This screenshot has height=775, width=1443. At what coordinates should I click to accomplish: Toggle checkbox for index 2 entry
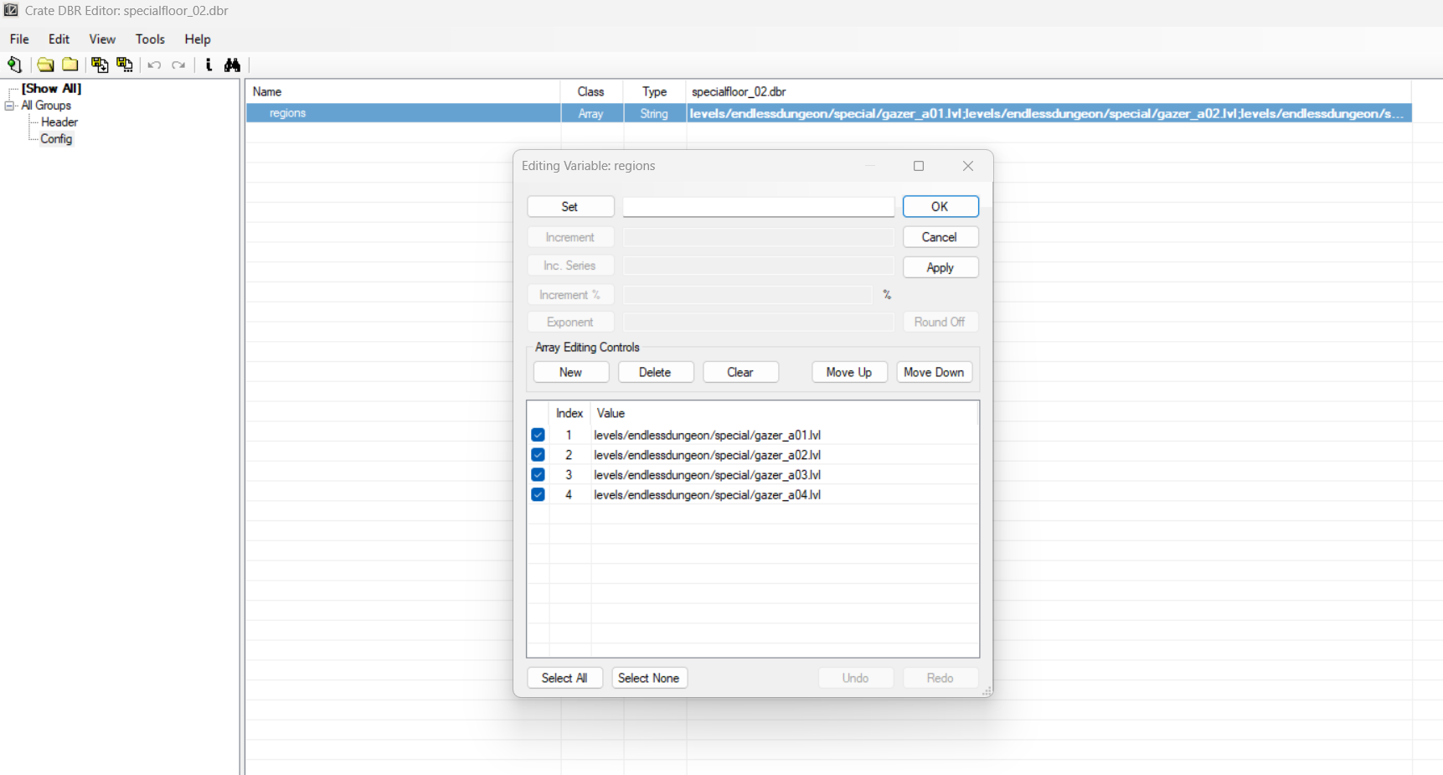[x=538, y=455]
